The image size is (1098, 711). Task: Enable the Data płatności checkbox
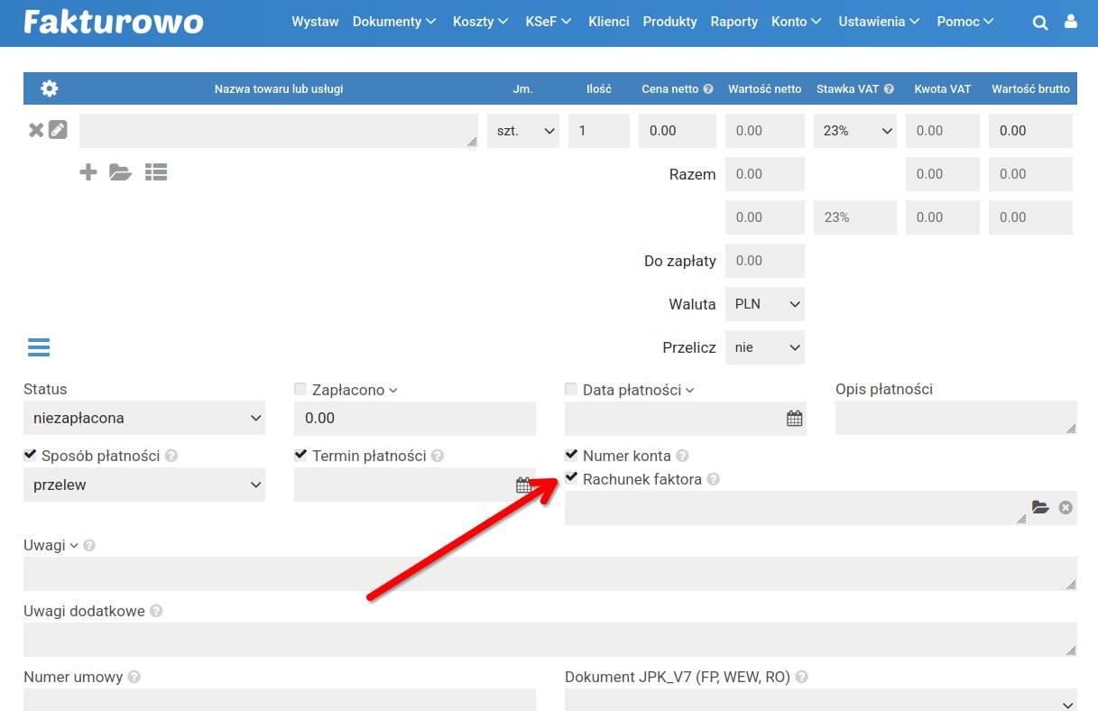(x=571, y=390)
